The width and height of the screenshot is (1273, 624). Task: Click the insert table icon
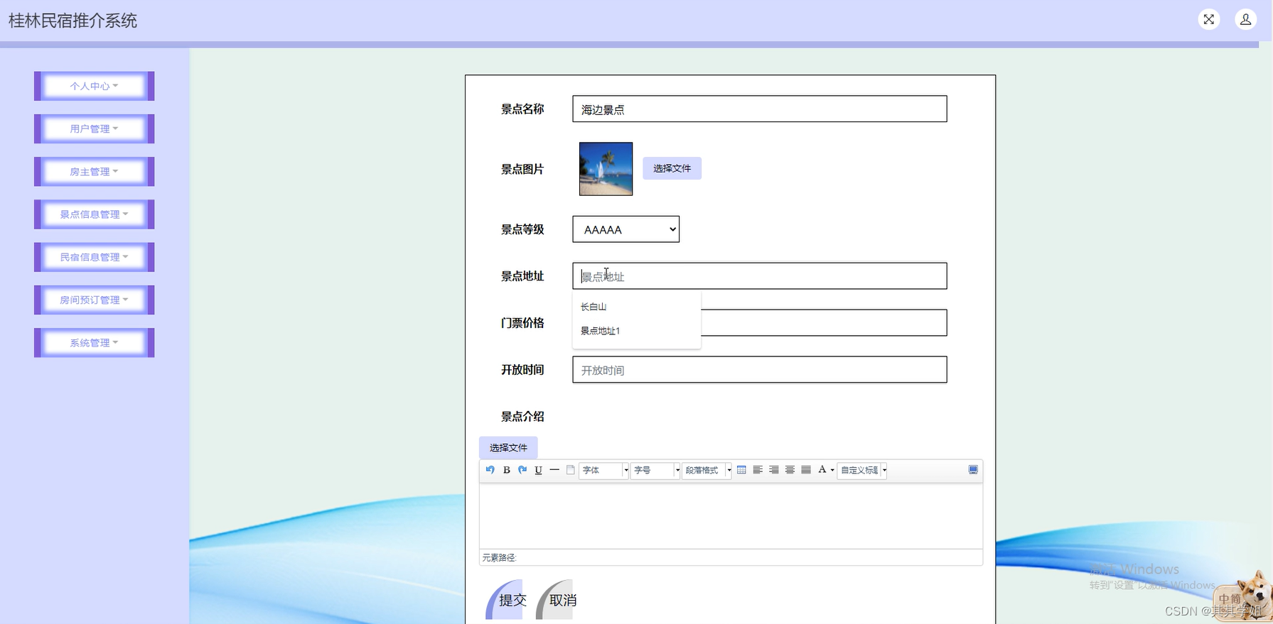point(741,470)
